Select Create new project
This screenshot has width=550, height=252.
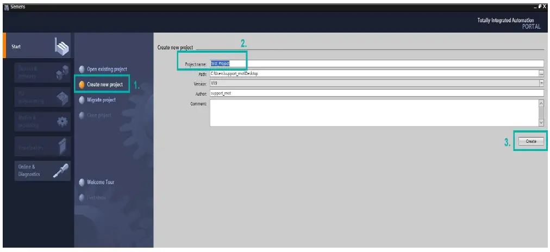pos(105,85)
